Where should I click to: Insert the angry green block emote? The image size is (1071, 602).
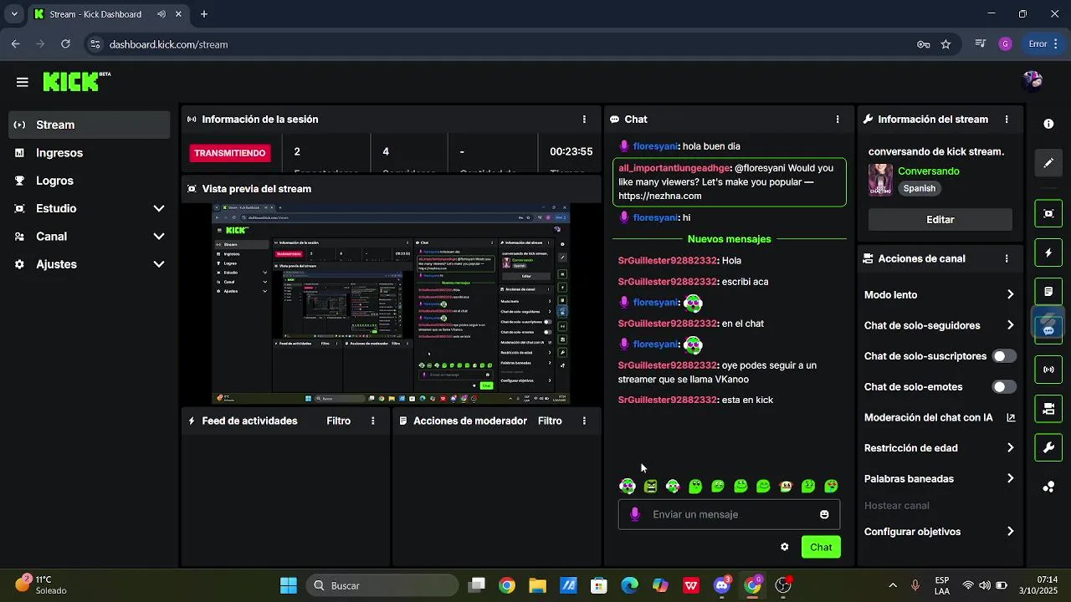click(650, 486)
